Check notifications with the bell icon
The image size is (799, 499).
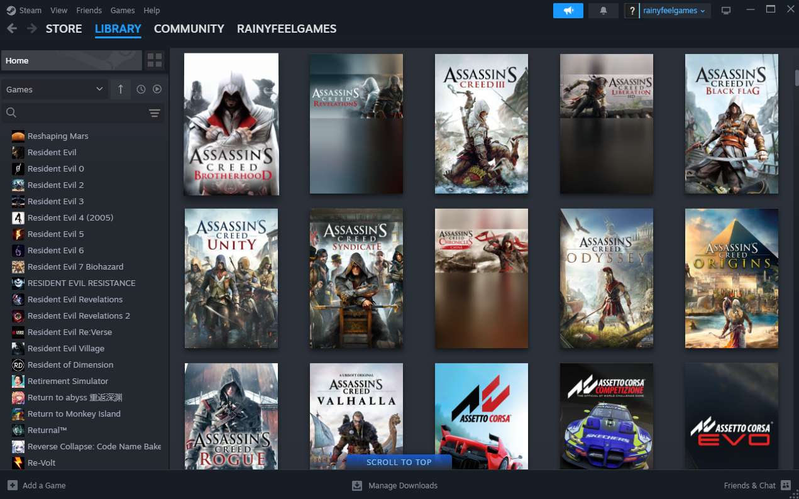click(603, 10)
